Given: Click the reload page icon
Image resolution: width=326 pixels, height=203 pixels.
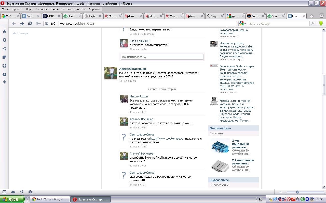Looking at the screenshot, I should (30, 24).
